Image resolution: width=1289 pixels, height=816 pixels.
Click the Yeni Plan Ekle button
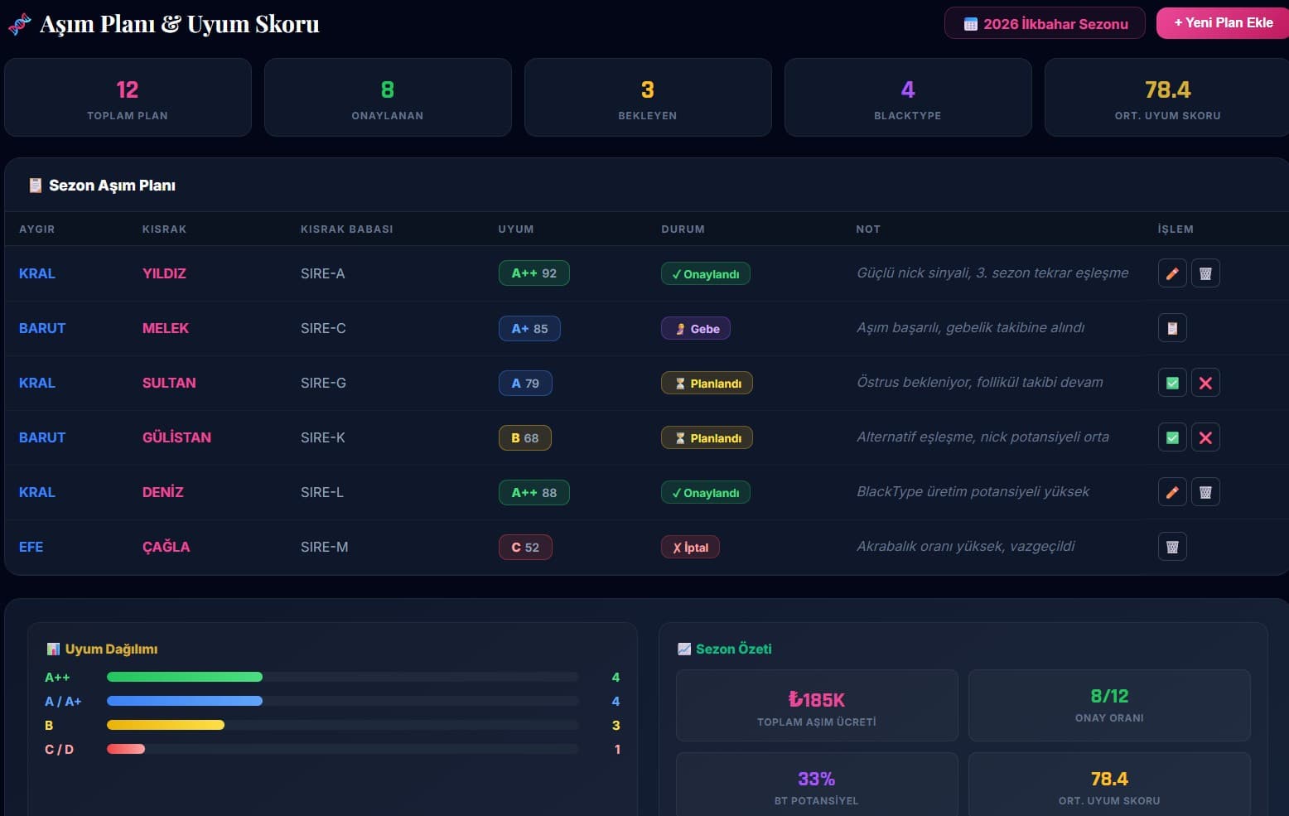(1223, 23)
